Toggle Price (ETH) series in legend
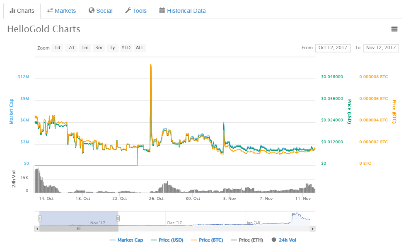This screenshot has width=406, height=247. pos(247,240)
